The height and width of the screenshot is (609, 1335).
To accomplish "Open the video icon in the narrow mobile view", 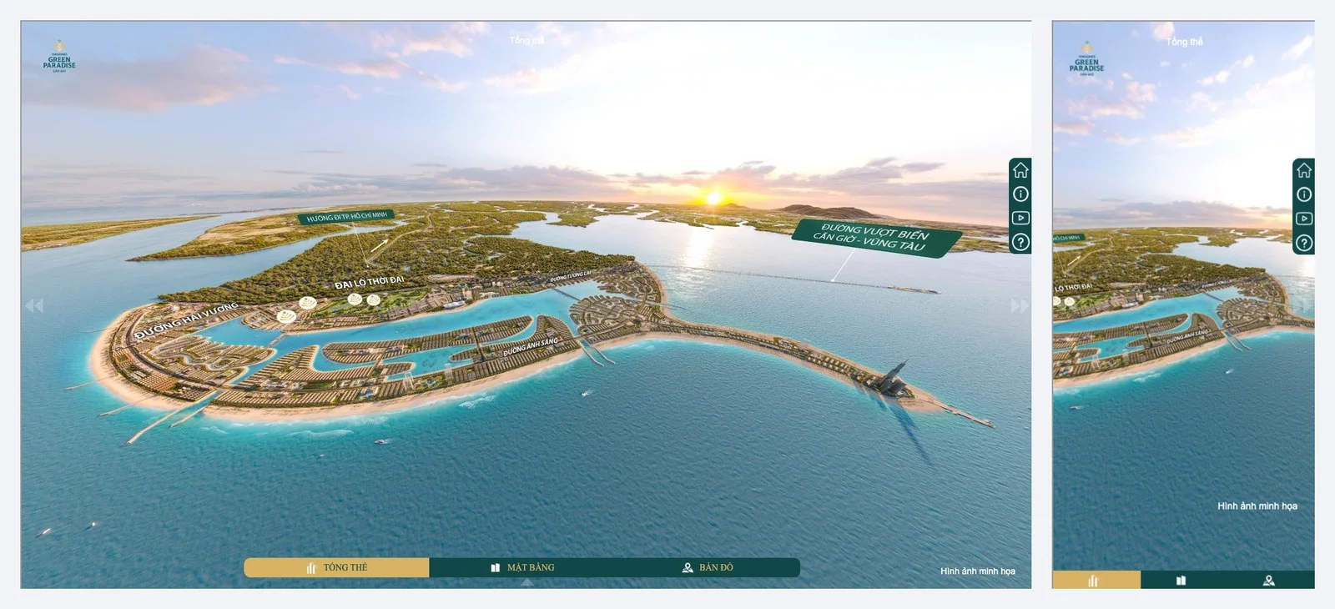I will [x=1303, y=219].
